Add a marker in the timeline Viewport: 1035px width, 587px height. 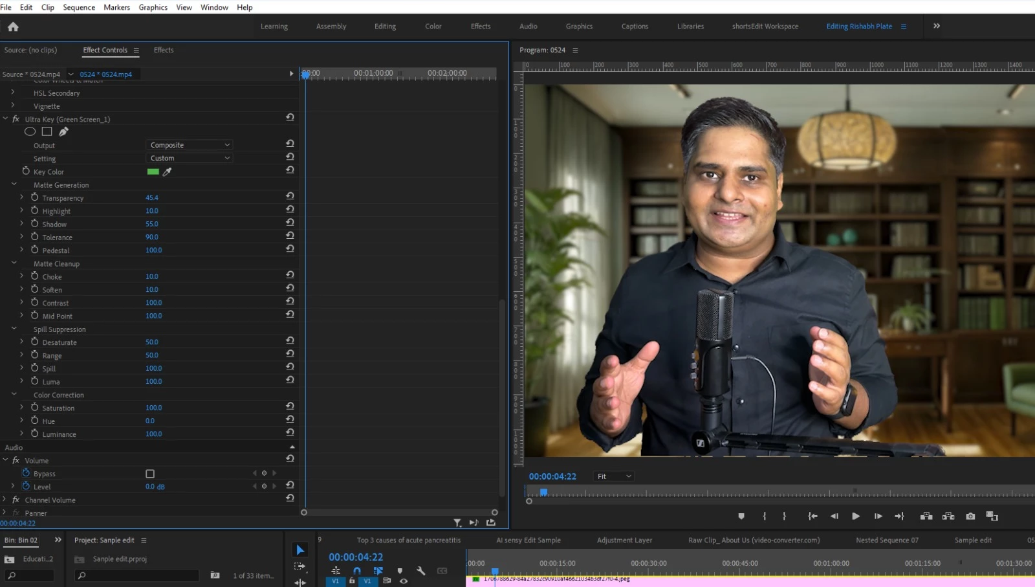(x=400, y=571)
